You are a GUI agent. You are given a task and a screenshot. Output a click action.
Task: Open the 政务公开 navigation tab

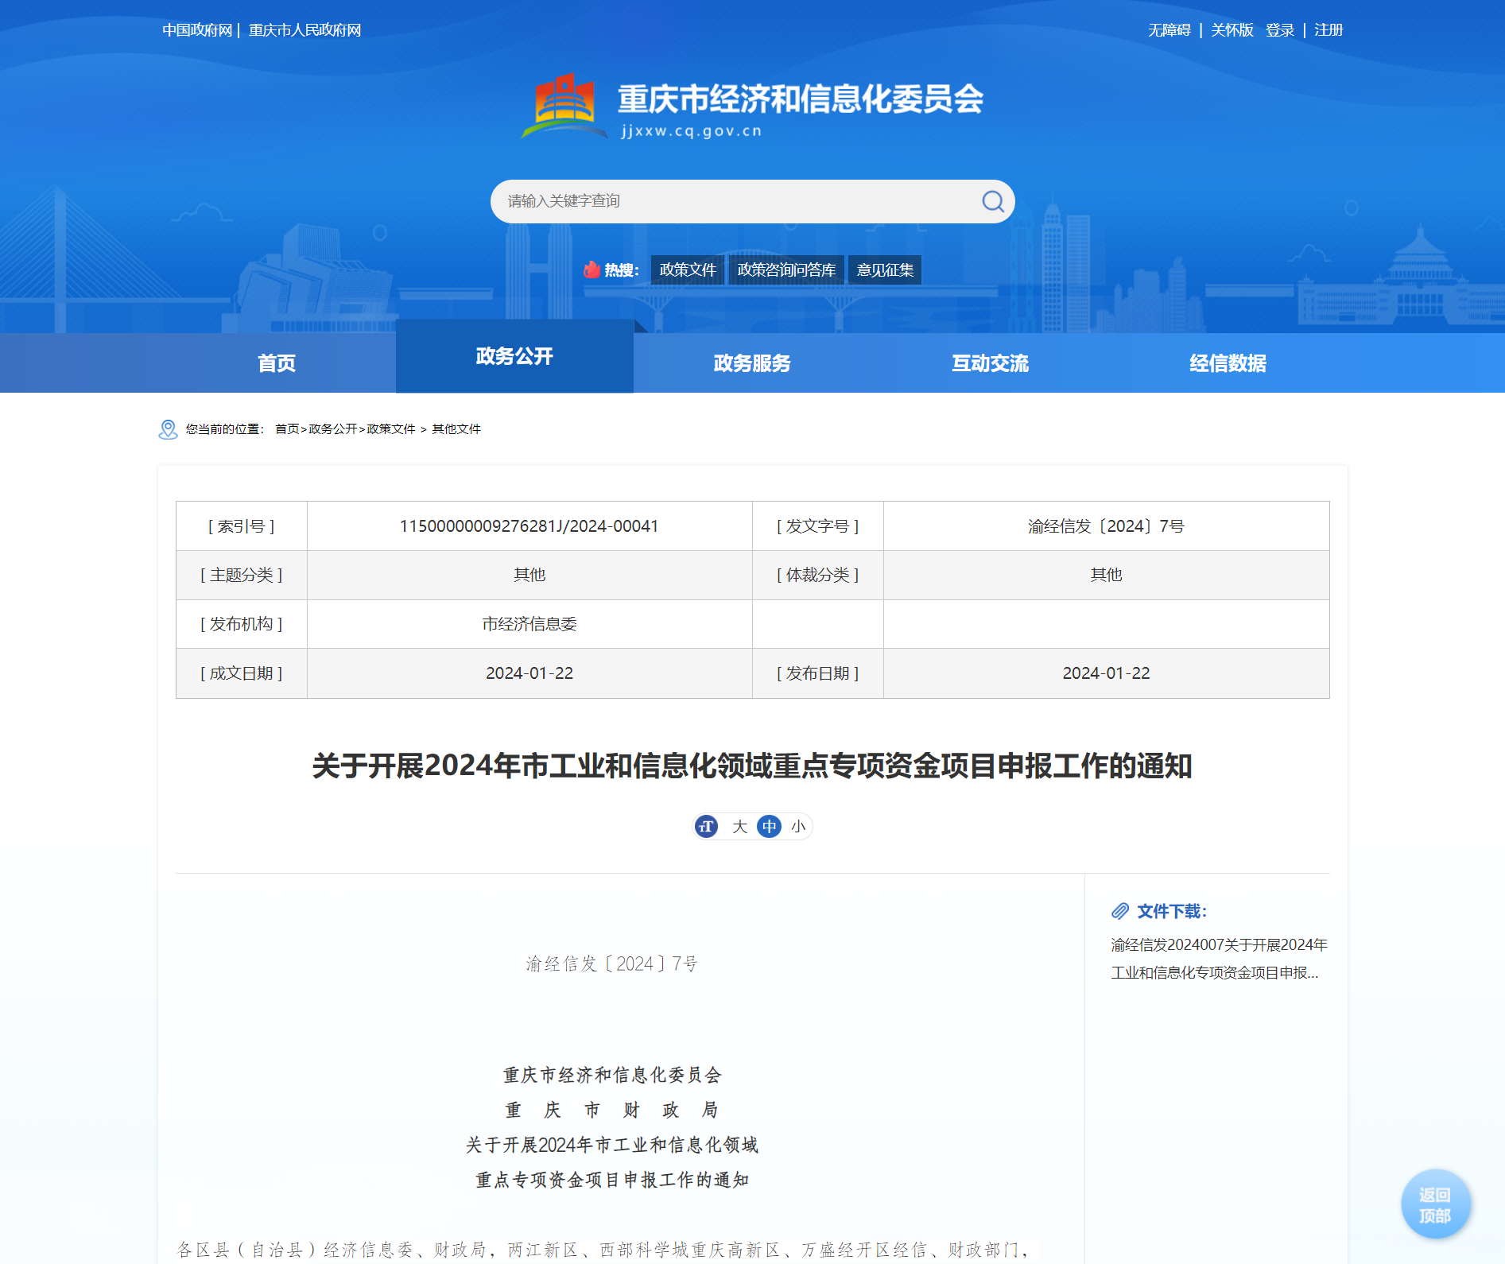tap(514, 357)
